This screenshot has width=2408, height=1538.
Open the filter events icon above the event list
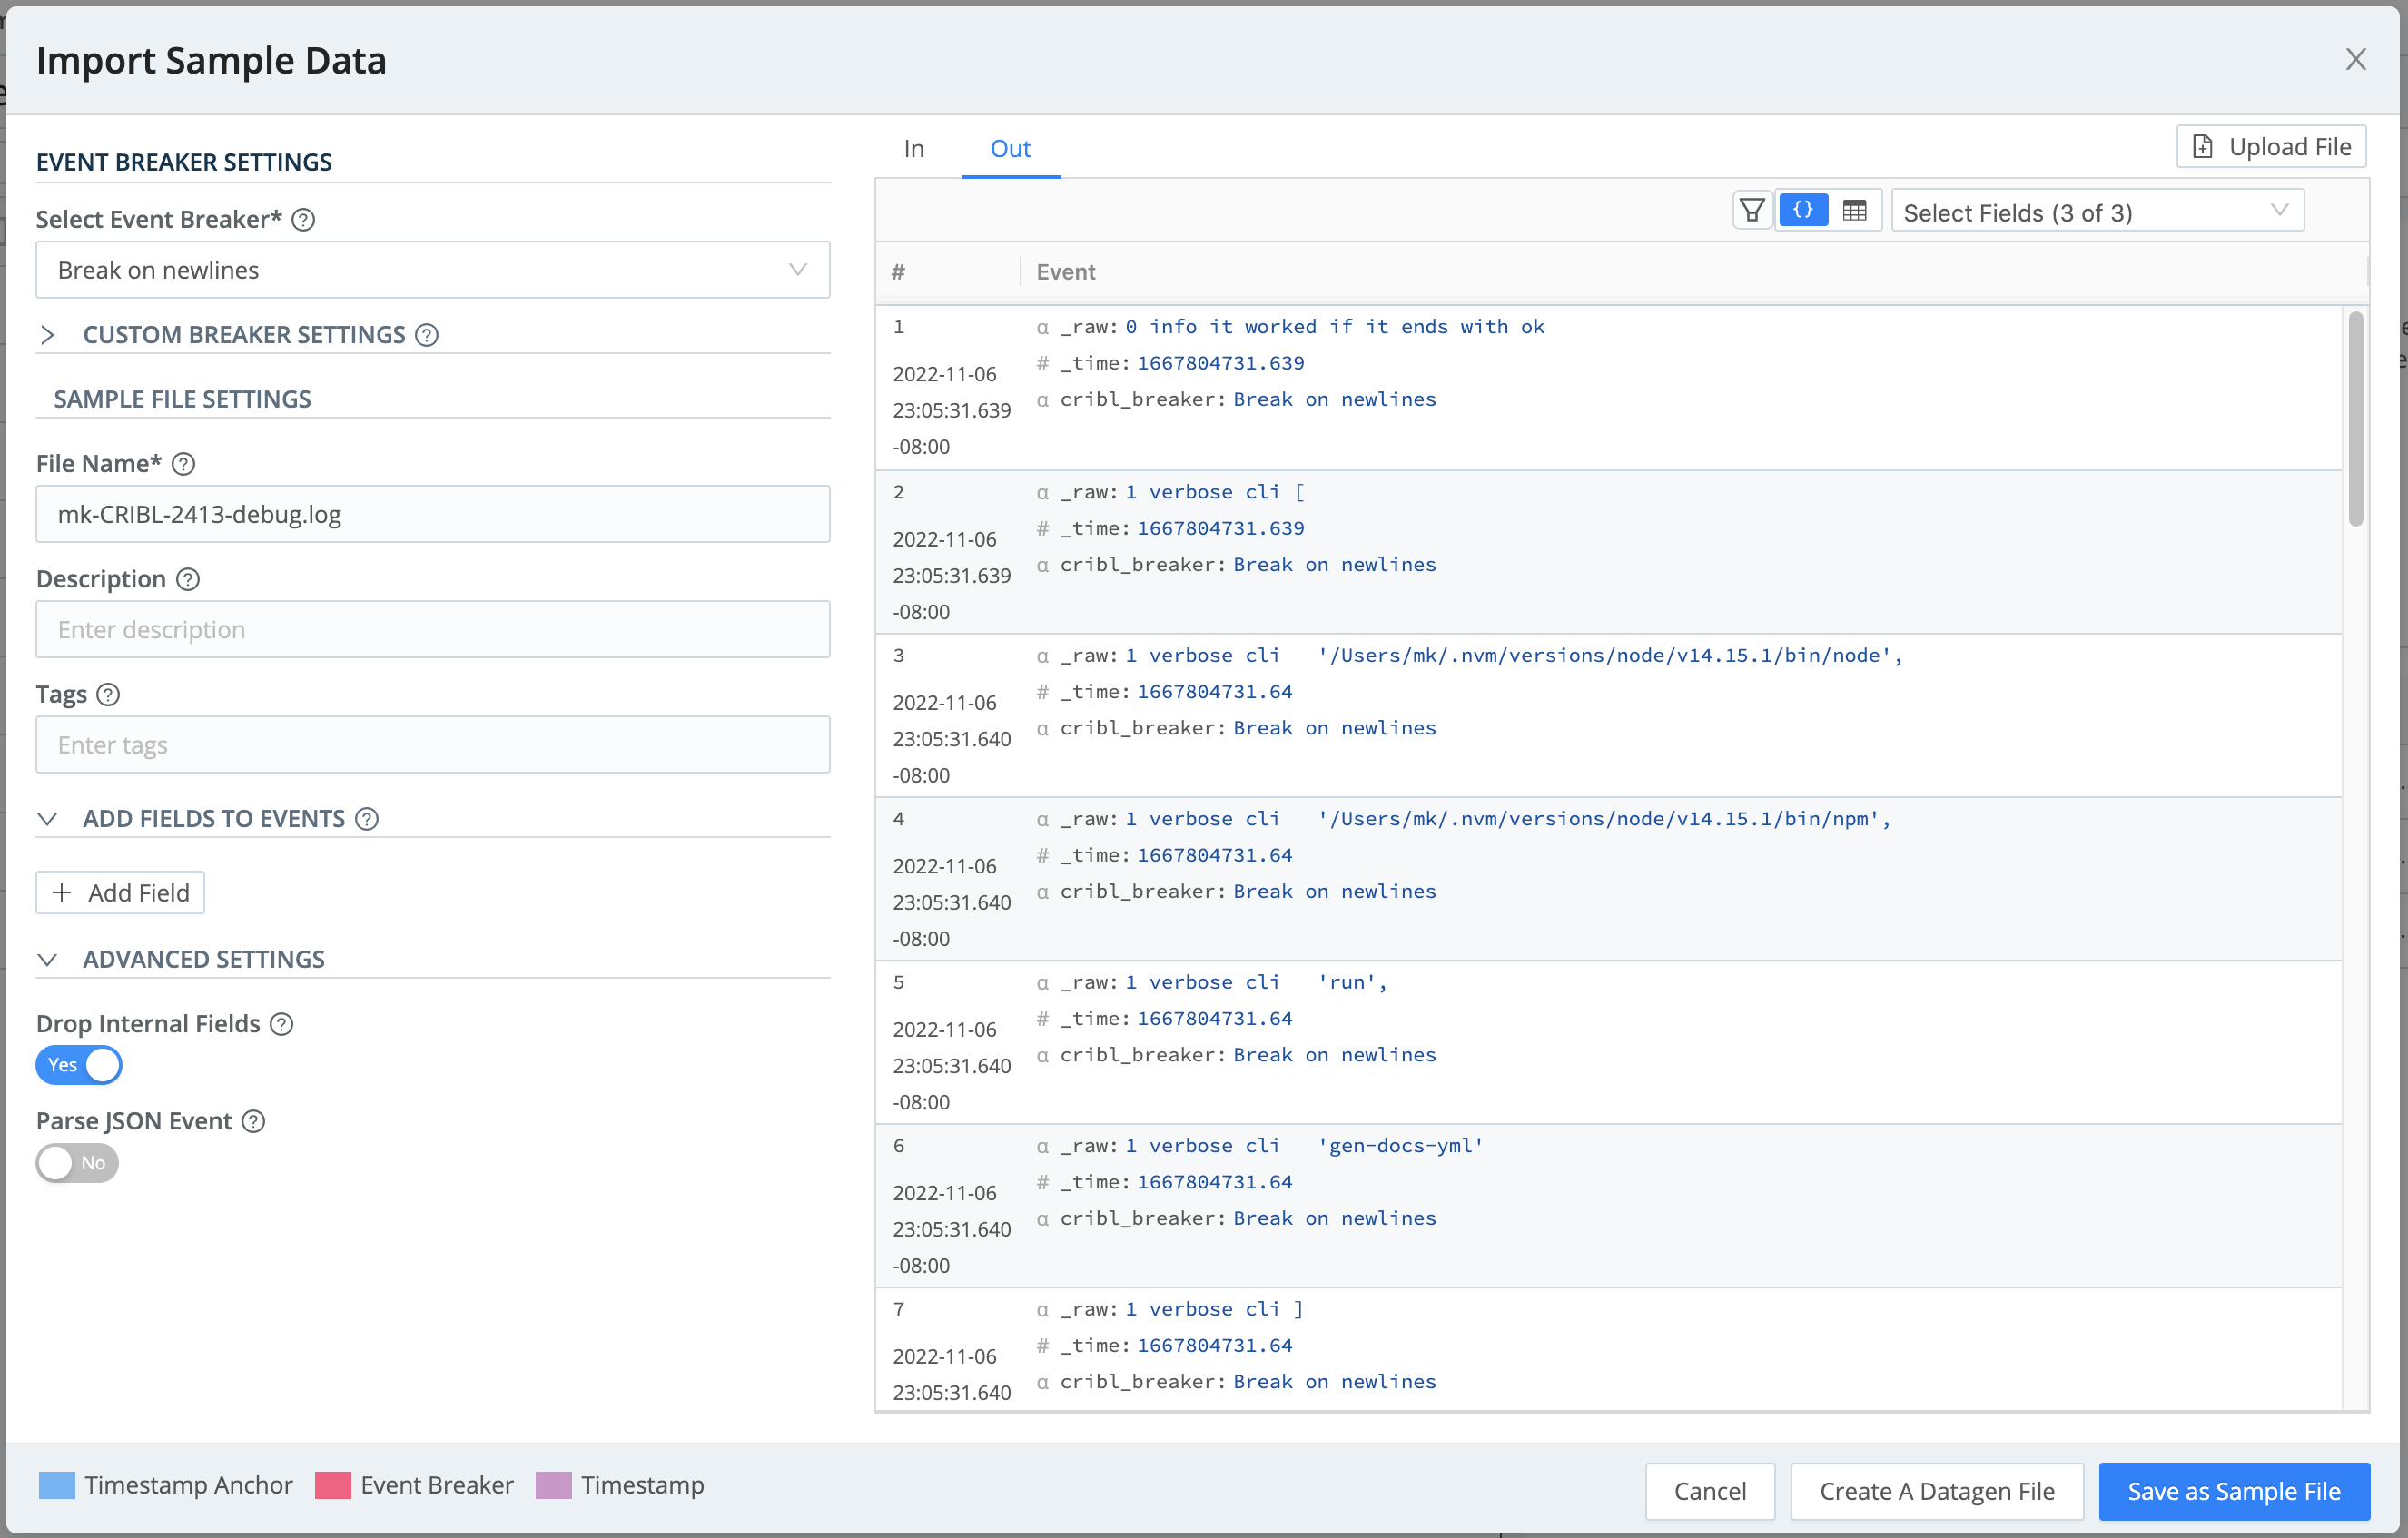tap(1752, 210)
